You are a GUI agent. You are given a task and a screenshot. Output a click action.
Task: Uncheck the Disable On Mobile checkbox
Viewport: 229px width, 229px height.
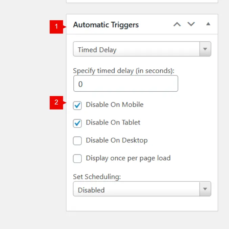pos(77,106)
